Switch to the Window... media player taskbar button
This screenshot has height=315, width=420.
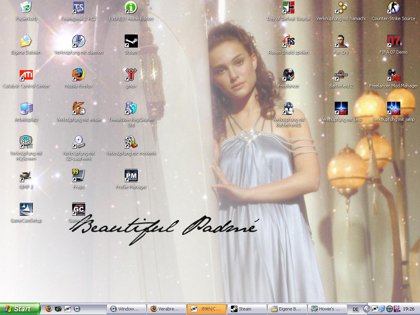pos(126,309)
